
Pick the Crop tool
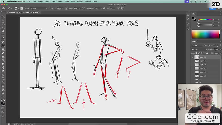tap(3, 31)
